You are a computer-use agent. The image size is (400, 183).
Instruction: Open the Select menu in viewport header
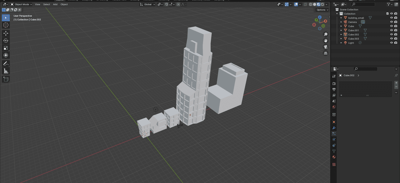47,4
